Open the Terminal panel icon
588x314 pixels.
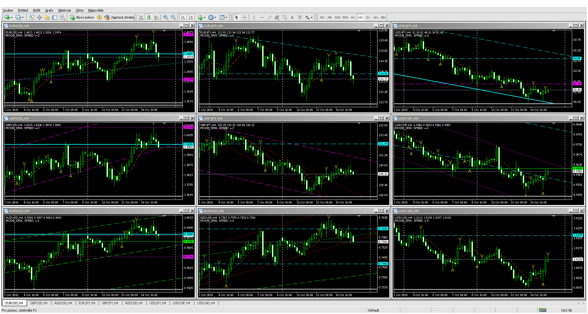coord(55,17)
